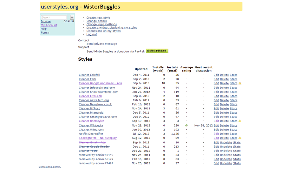Click the Updated column header

(x=141, y=69)
